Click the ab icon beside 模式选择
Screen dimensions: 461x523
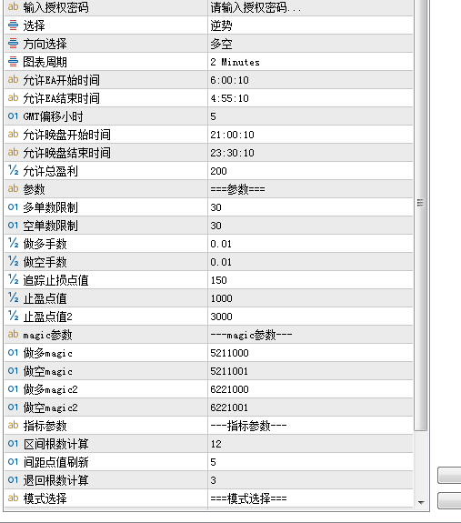[13, 498]
